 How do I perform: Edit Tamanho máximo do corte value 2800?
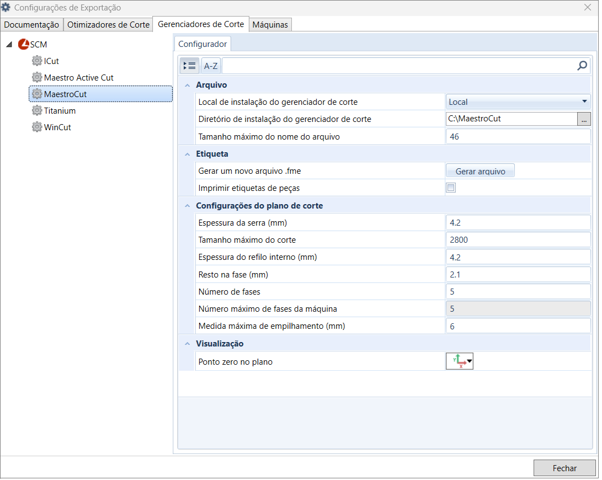click(x=518, y=240)
